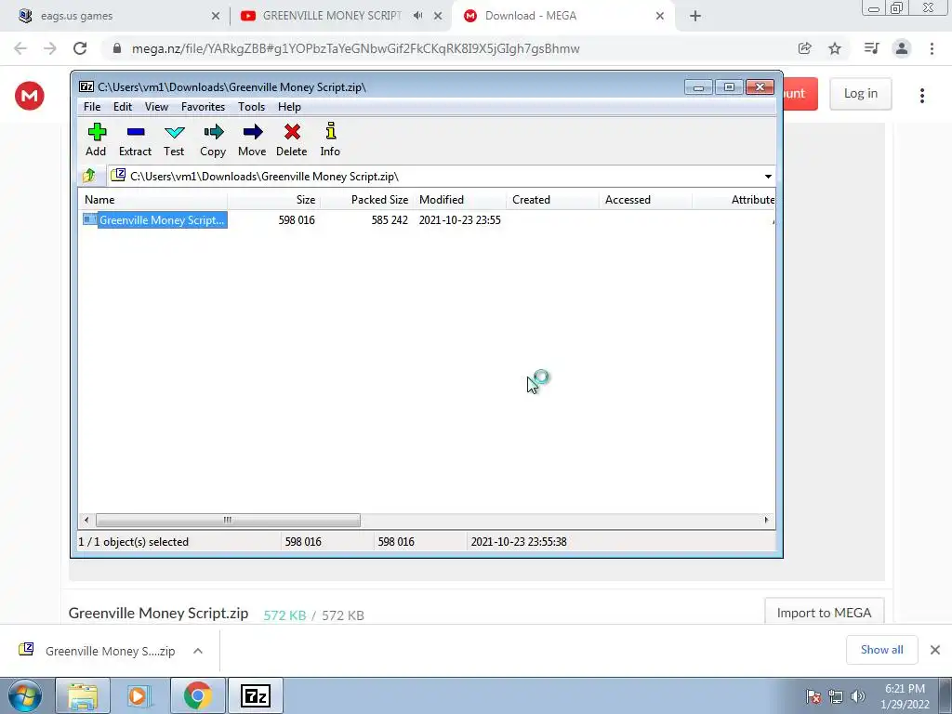
Task: Click the 2021-10-23 23:55 modified cell
Action: tap(459, 219)
